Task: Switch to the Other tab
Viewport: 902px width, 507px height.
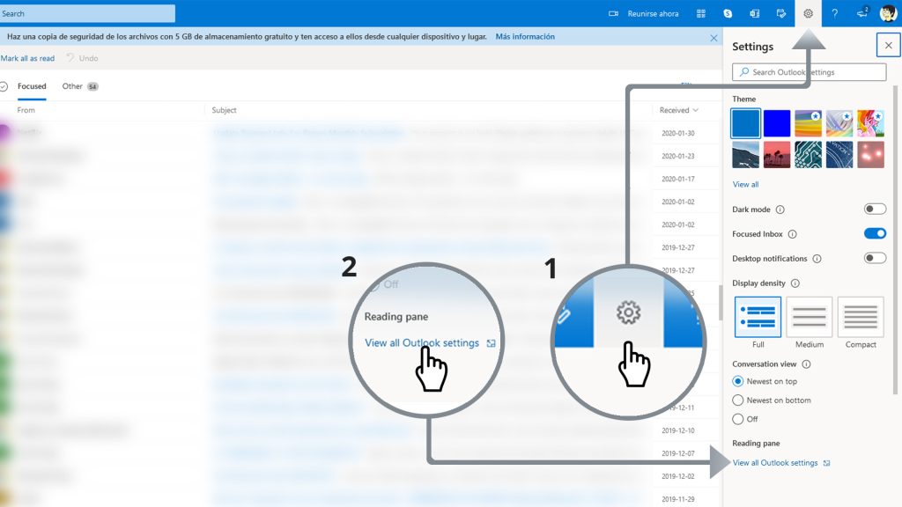Action: (80, 86)
